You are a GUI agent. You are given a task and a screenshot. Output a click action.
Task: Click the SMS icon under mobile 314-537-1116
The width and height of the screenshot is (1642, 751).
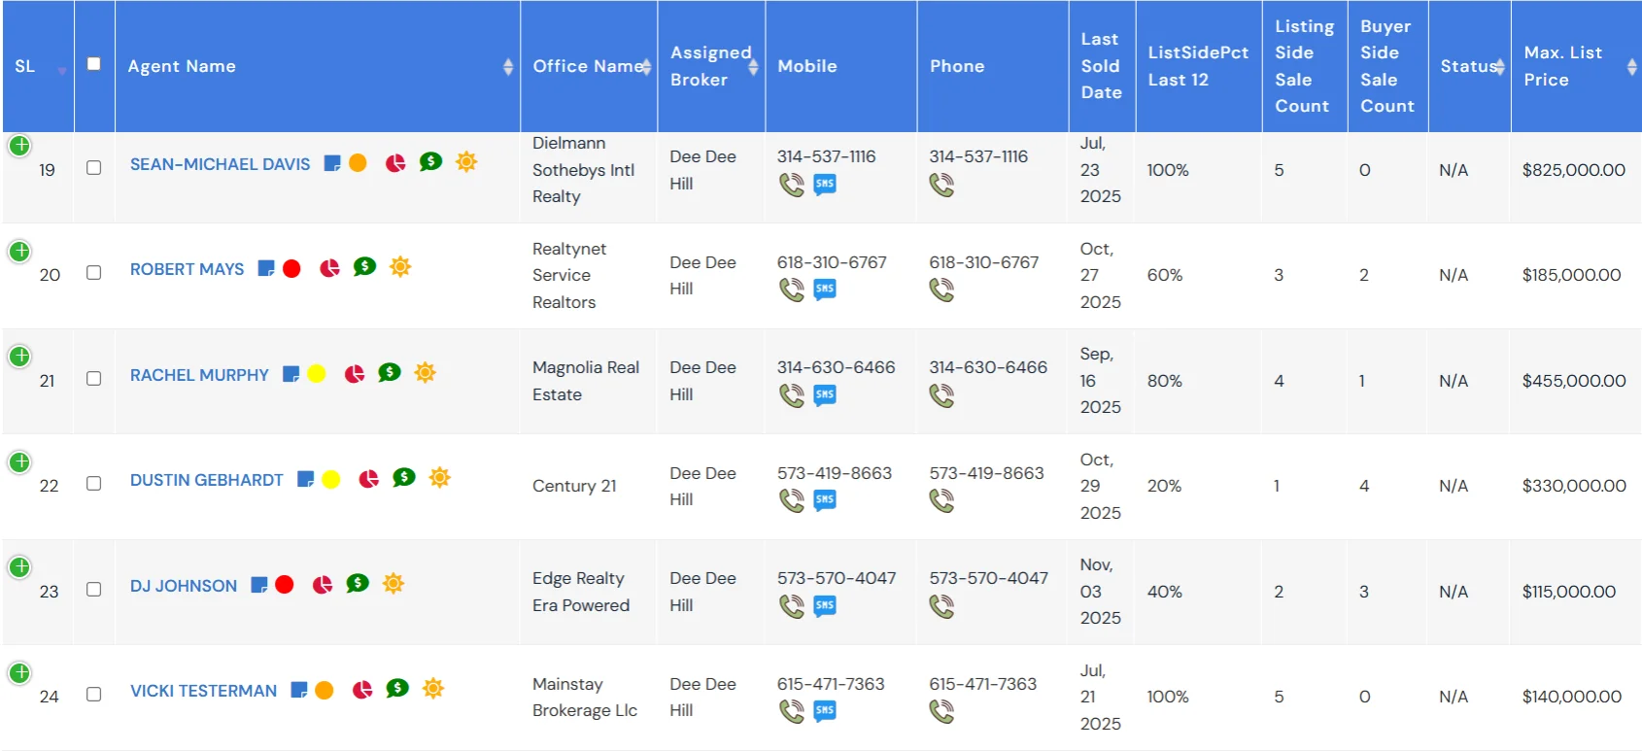825,185
